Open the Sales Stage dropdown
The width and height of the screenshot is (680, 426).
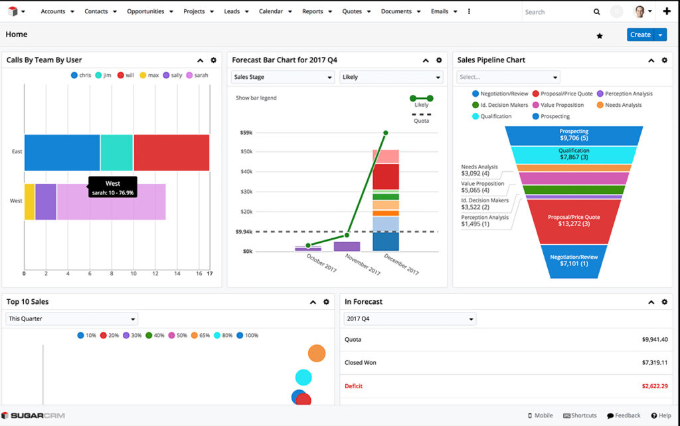coord(282,78)
